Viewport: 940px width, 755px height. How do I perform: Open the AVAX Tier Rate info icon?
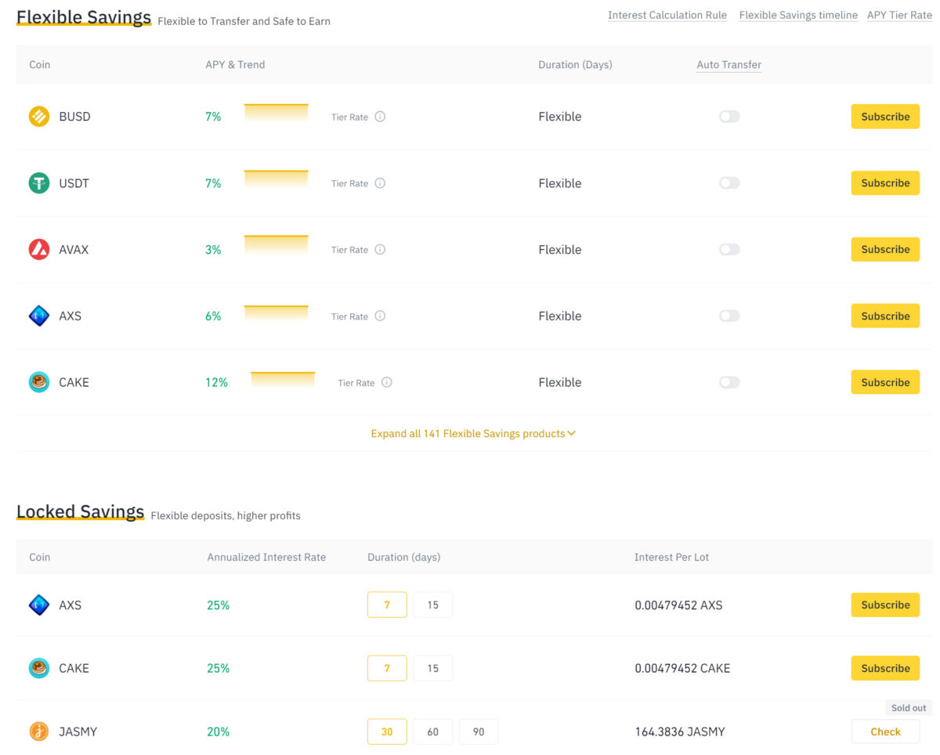(380, 250)
